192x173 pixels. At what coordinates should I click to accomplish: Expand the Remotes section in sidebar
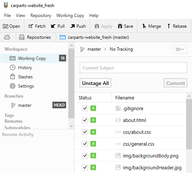pos(14,121)
